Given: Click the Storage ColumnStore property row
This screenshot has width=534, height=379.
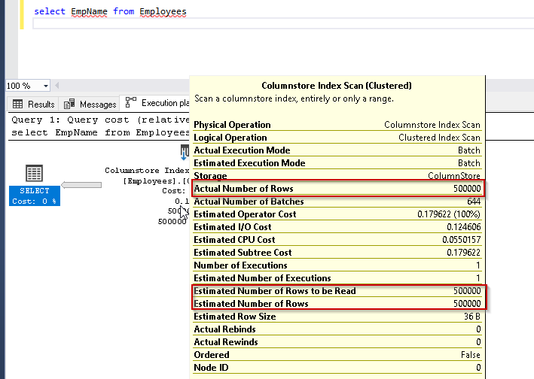Looking at the screenshot, I should click(337, 175).
